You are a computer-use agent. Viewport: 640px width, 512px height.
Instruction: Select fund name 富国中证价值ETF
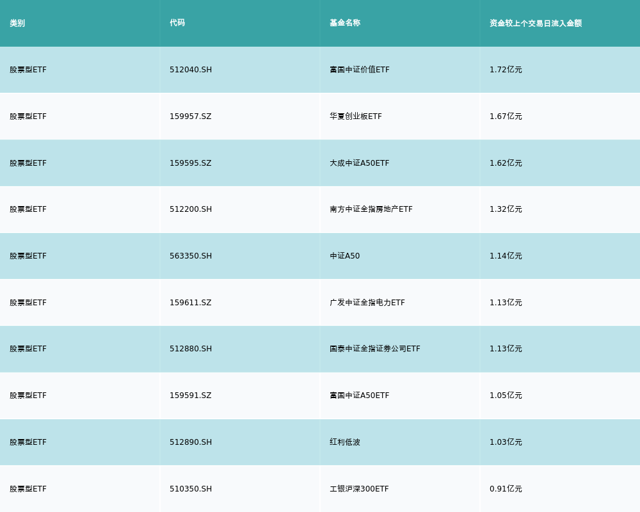(x=360, y=70)
